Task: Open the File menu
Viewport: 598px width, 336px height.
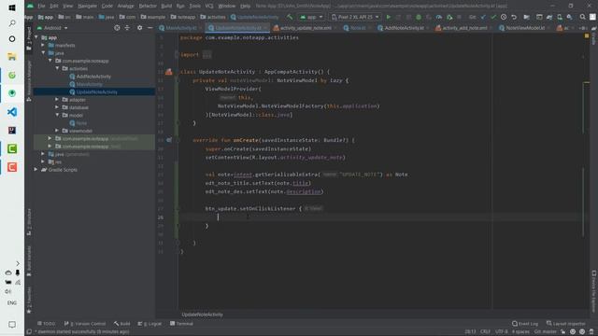Action: (x=41, y=7)
